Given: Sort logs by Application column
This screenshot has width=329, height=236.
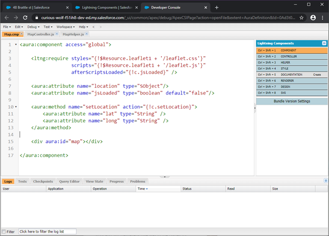Looking at the screenshot, I should [69, 189].
